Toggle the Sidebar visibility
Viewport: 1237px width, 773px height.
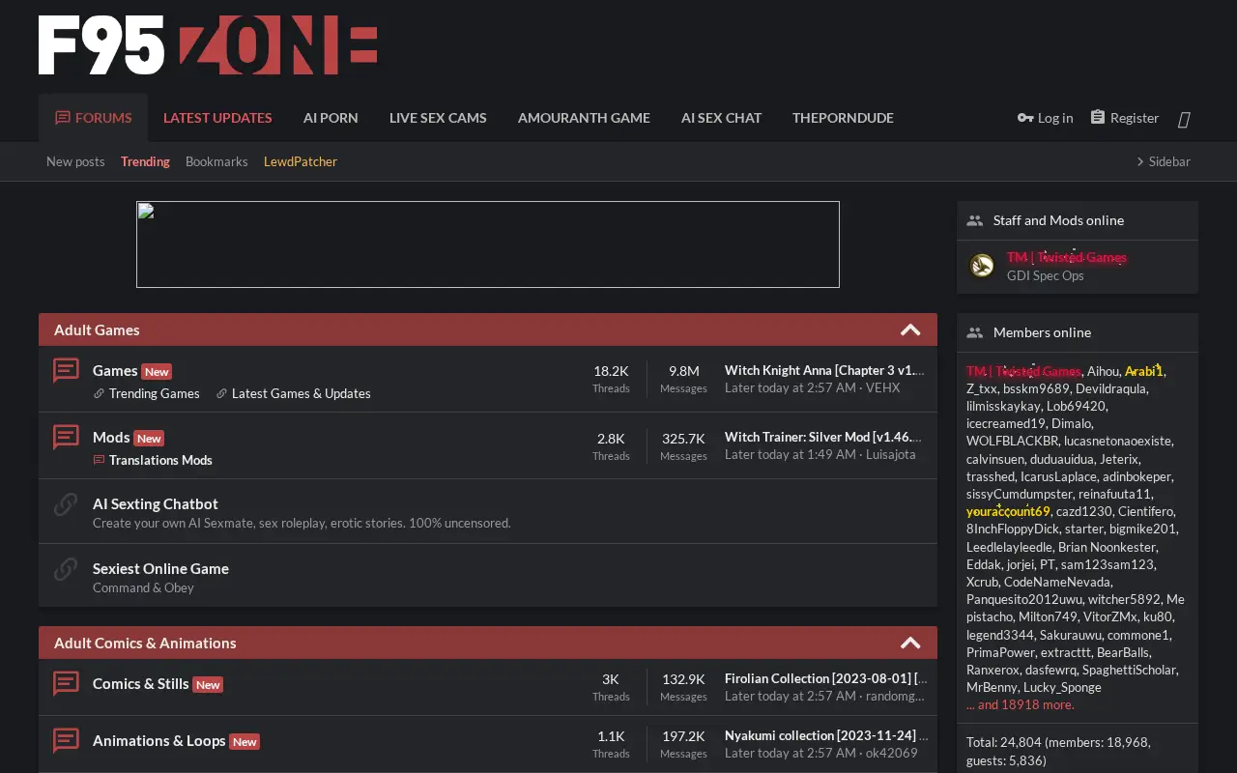click(1164, 161)
